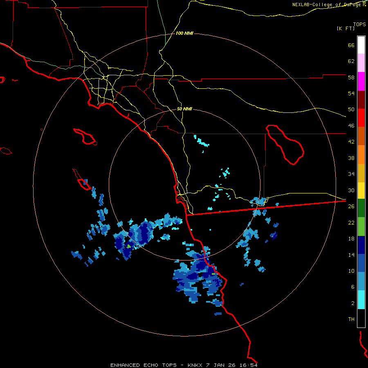Pick the dark green legend swatch
This screenshot has height=368, width=368.
361,208
